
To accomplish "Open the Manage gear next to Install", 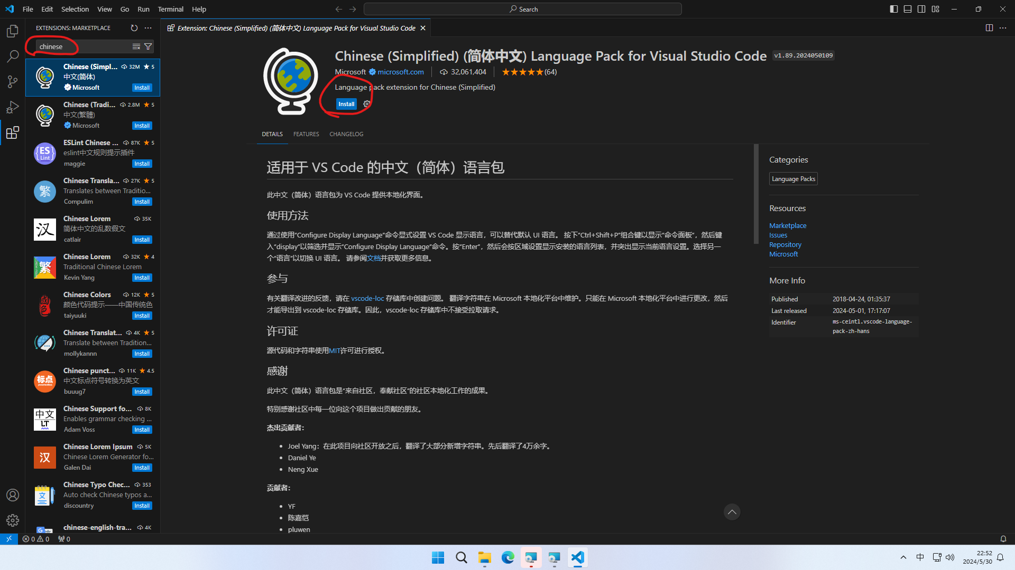I will tap(366, 104).
